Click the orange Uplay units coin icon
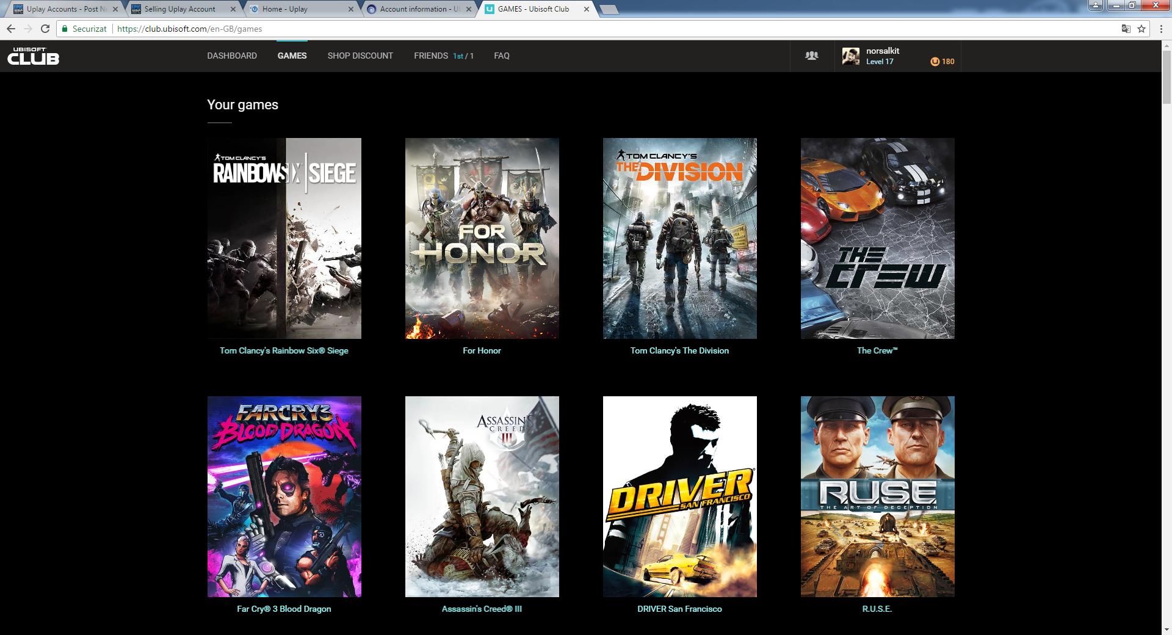Image resolution: width=1172 pixels, height=635 pixels. click(x=935, y=62)
